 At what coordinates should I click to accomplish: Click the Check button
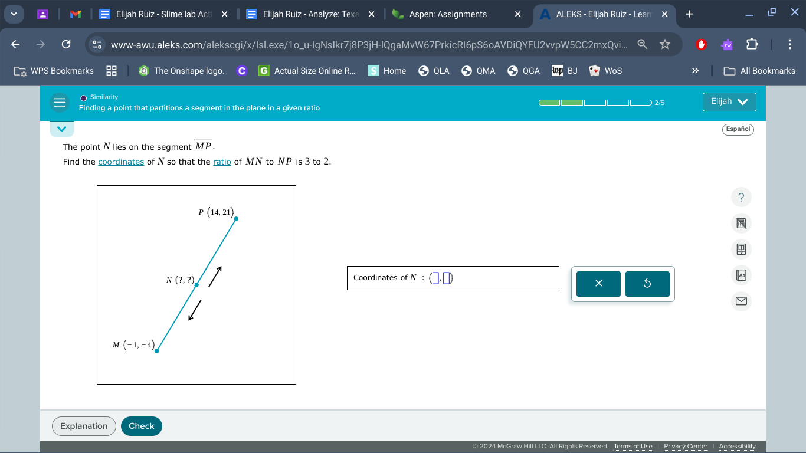141,426
